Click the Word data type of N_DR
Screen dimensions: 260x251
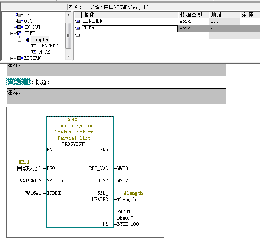point(194,28)
